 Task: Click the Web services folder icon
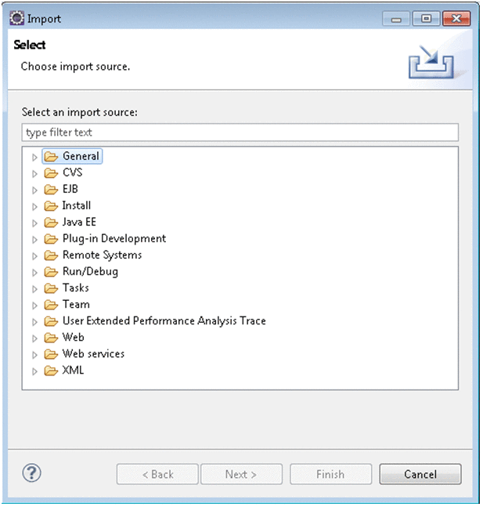51,354
